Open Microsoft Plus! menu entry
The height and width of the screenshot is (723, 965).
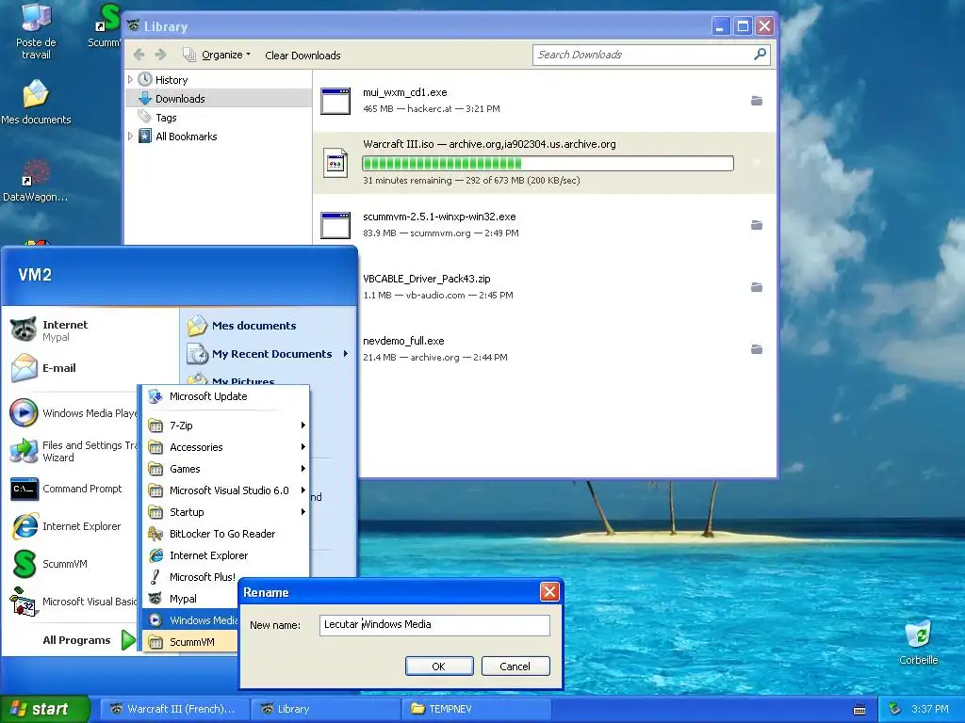[x=192, y=577]
